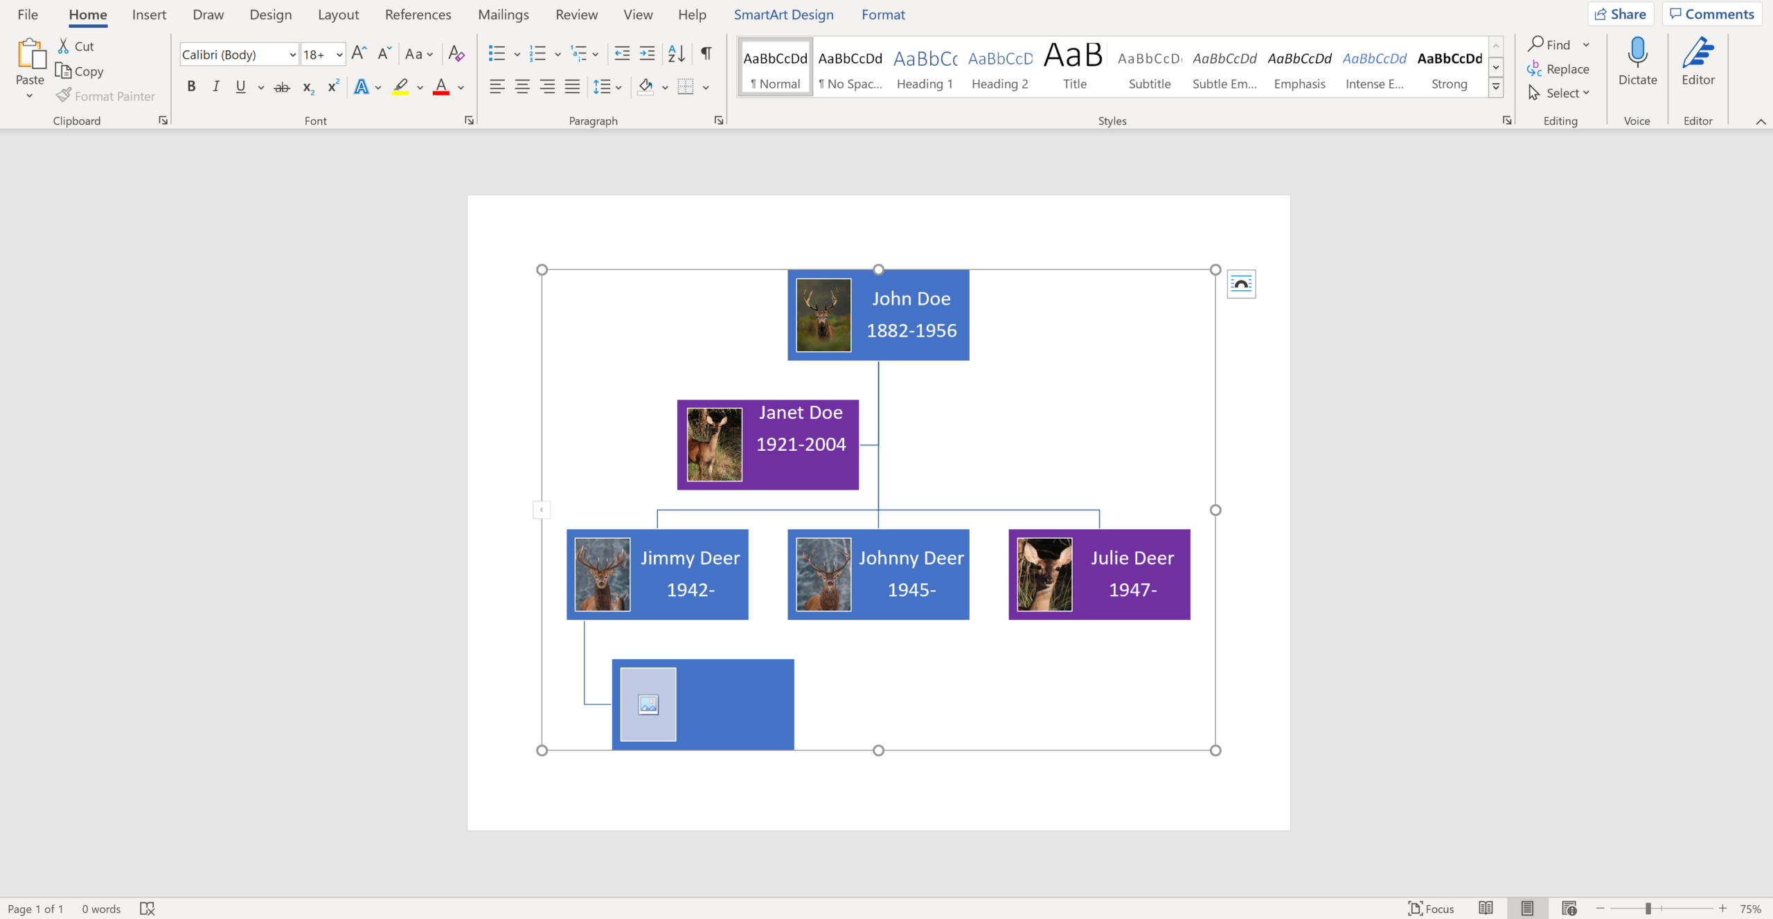Toggle italic formatting
Image resolution: width=1773 pixels, height=919 pixels.
click(x=215, y=86)
